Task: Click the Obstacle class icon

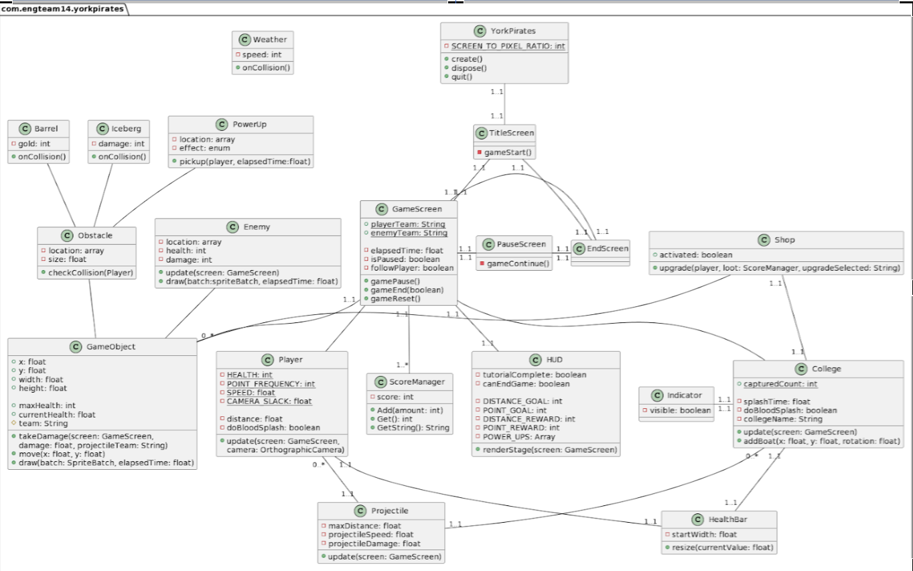Action: 67,235
